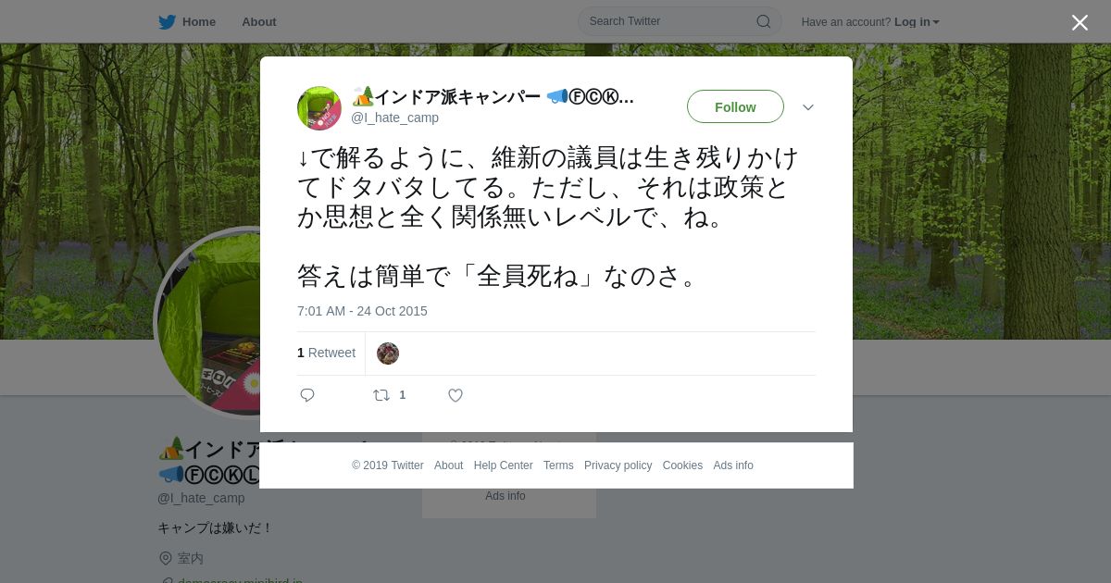
Task: Click the tweet timestamp 7:01 AM
Action: (x=362, y=311)
